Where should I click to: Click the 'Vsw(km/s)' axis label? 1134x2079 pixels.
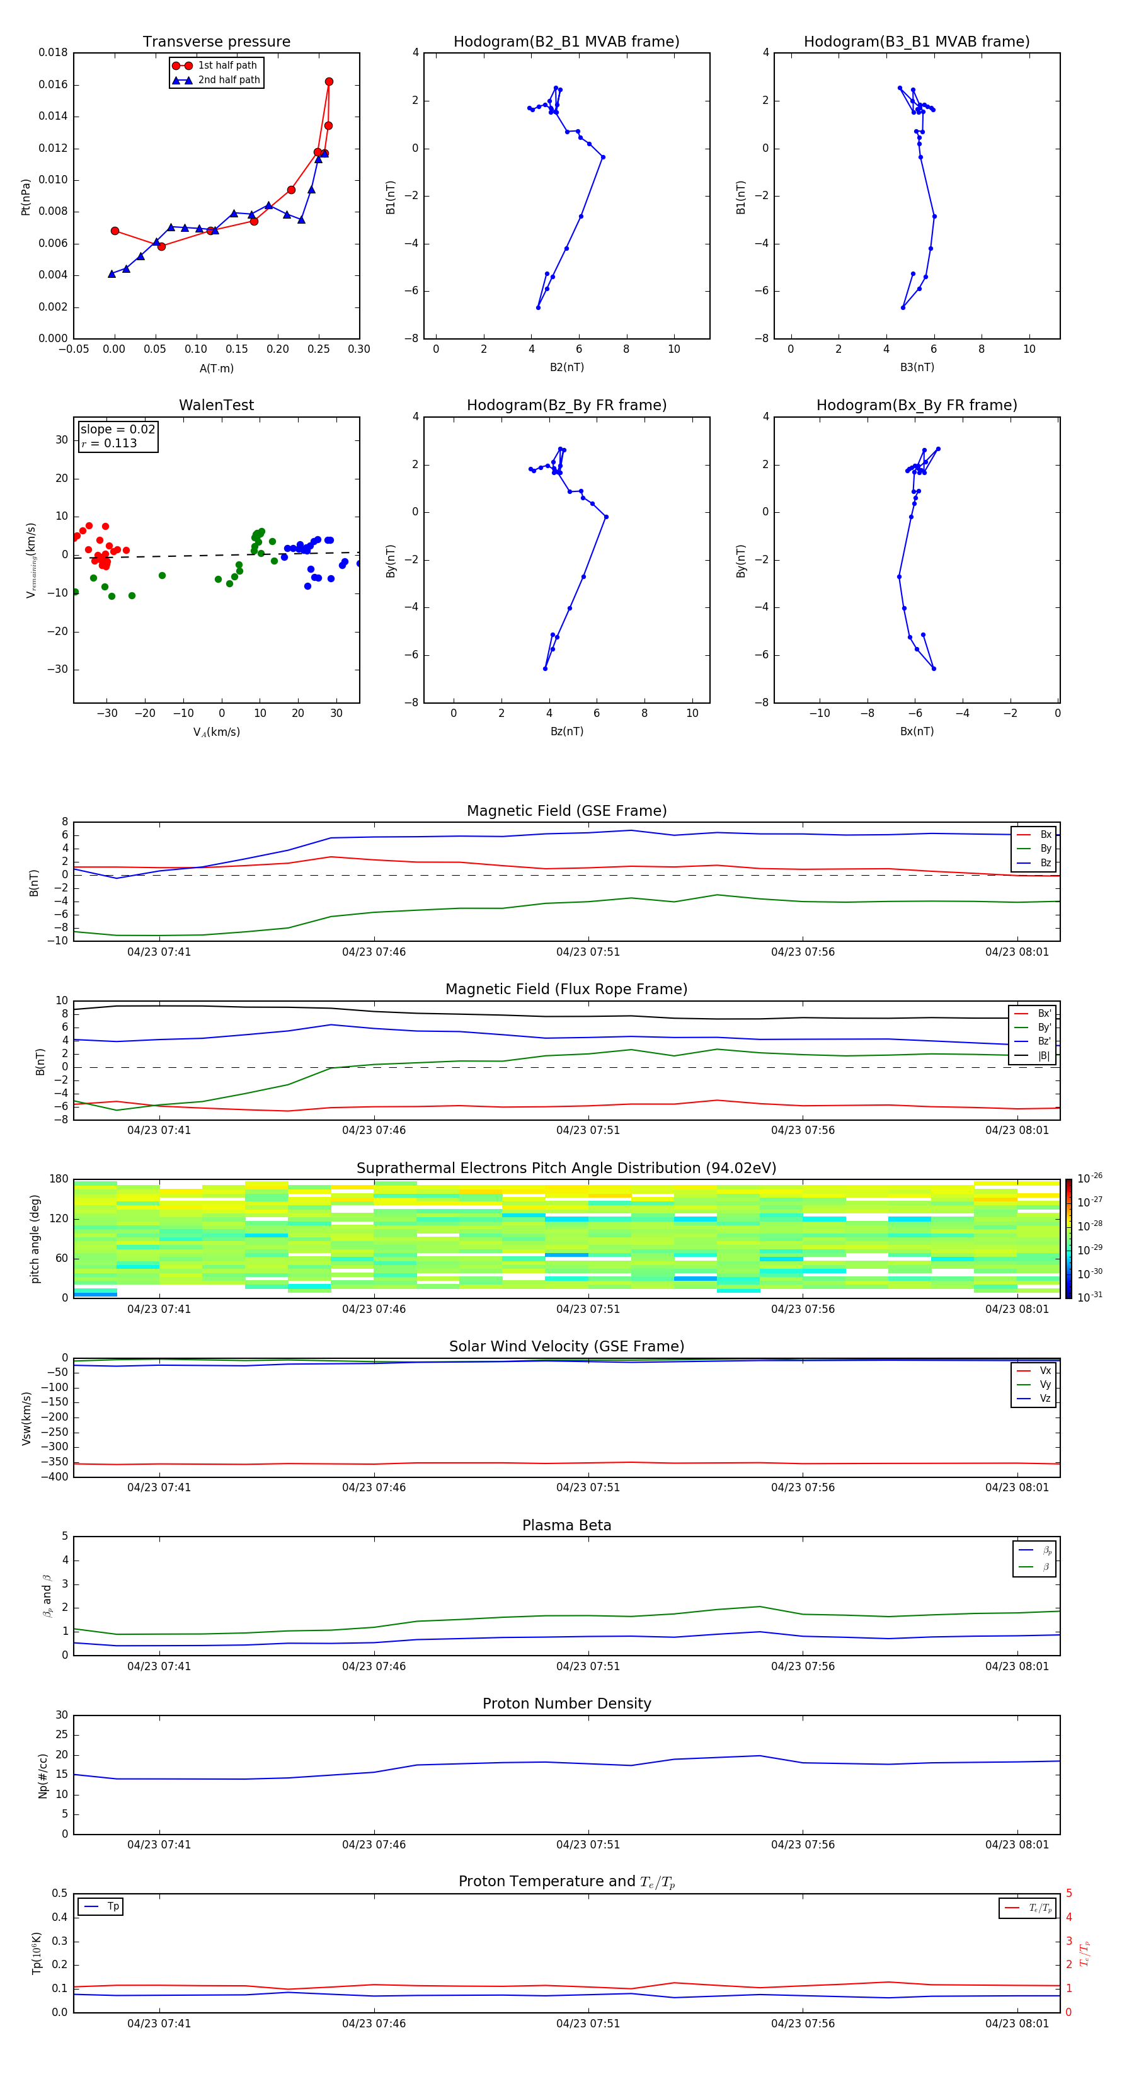(26, 1418)
